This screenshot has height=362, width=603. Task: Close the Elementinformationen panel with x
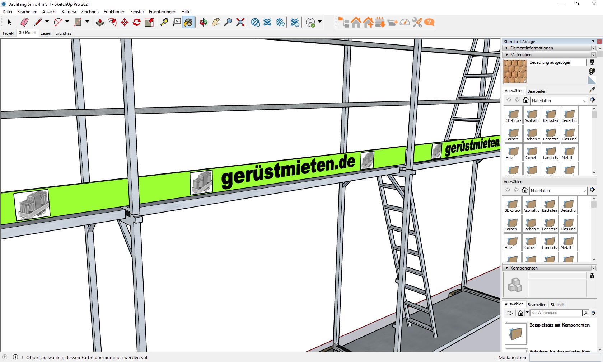[593, 48]
